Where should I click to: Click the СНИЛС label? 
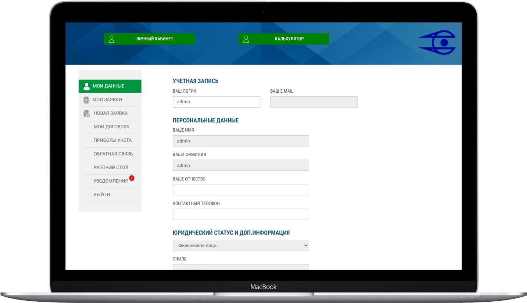[180, 259]
